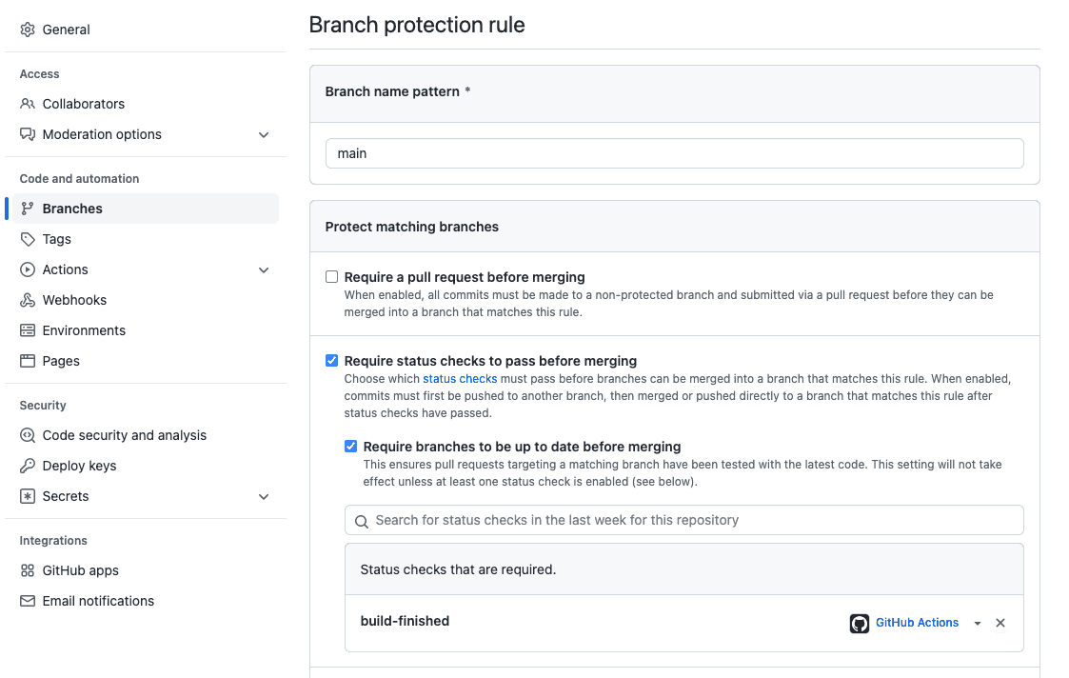Viewport: 1069px width, 678px height.
Task: Expand the Secrets submenu
Action: pyautogui.click(x=264, y=496)
